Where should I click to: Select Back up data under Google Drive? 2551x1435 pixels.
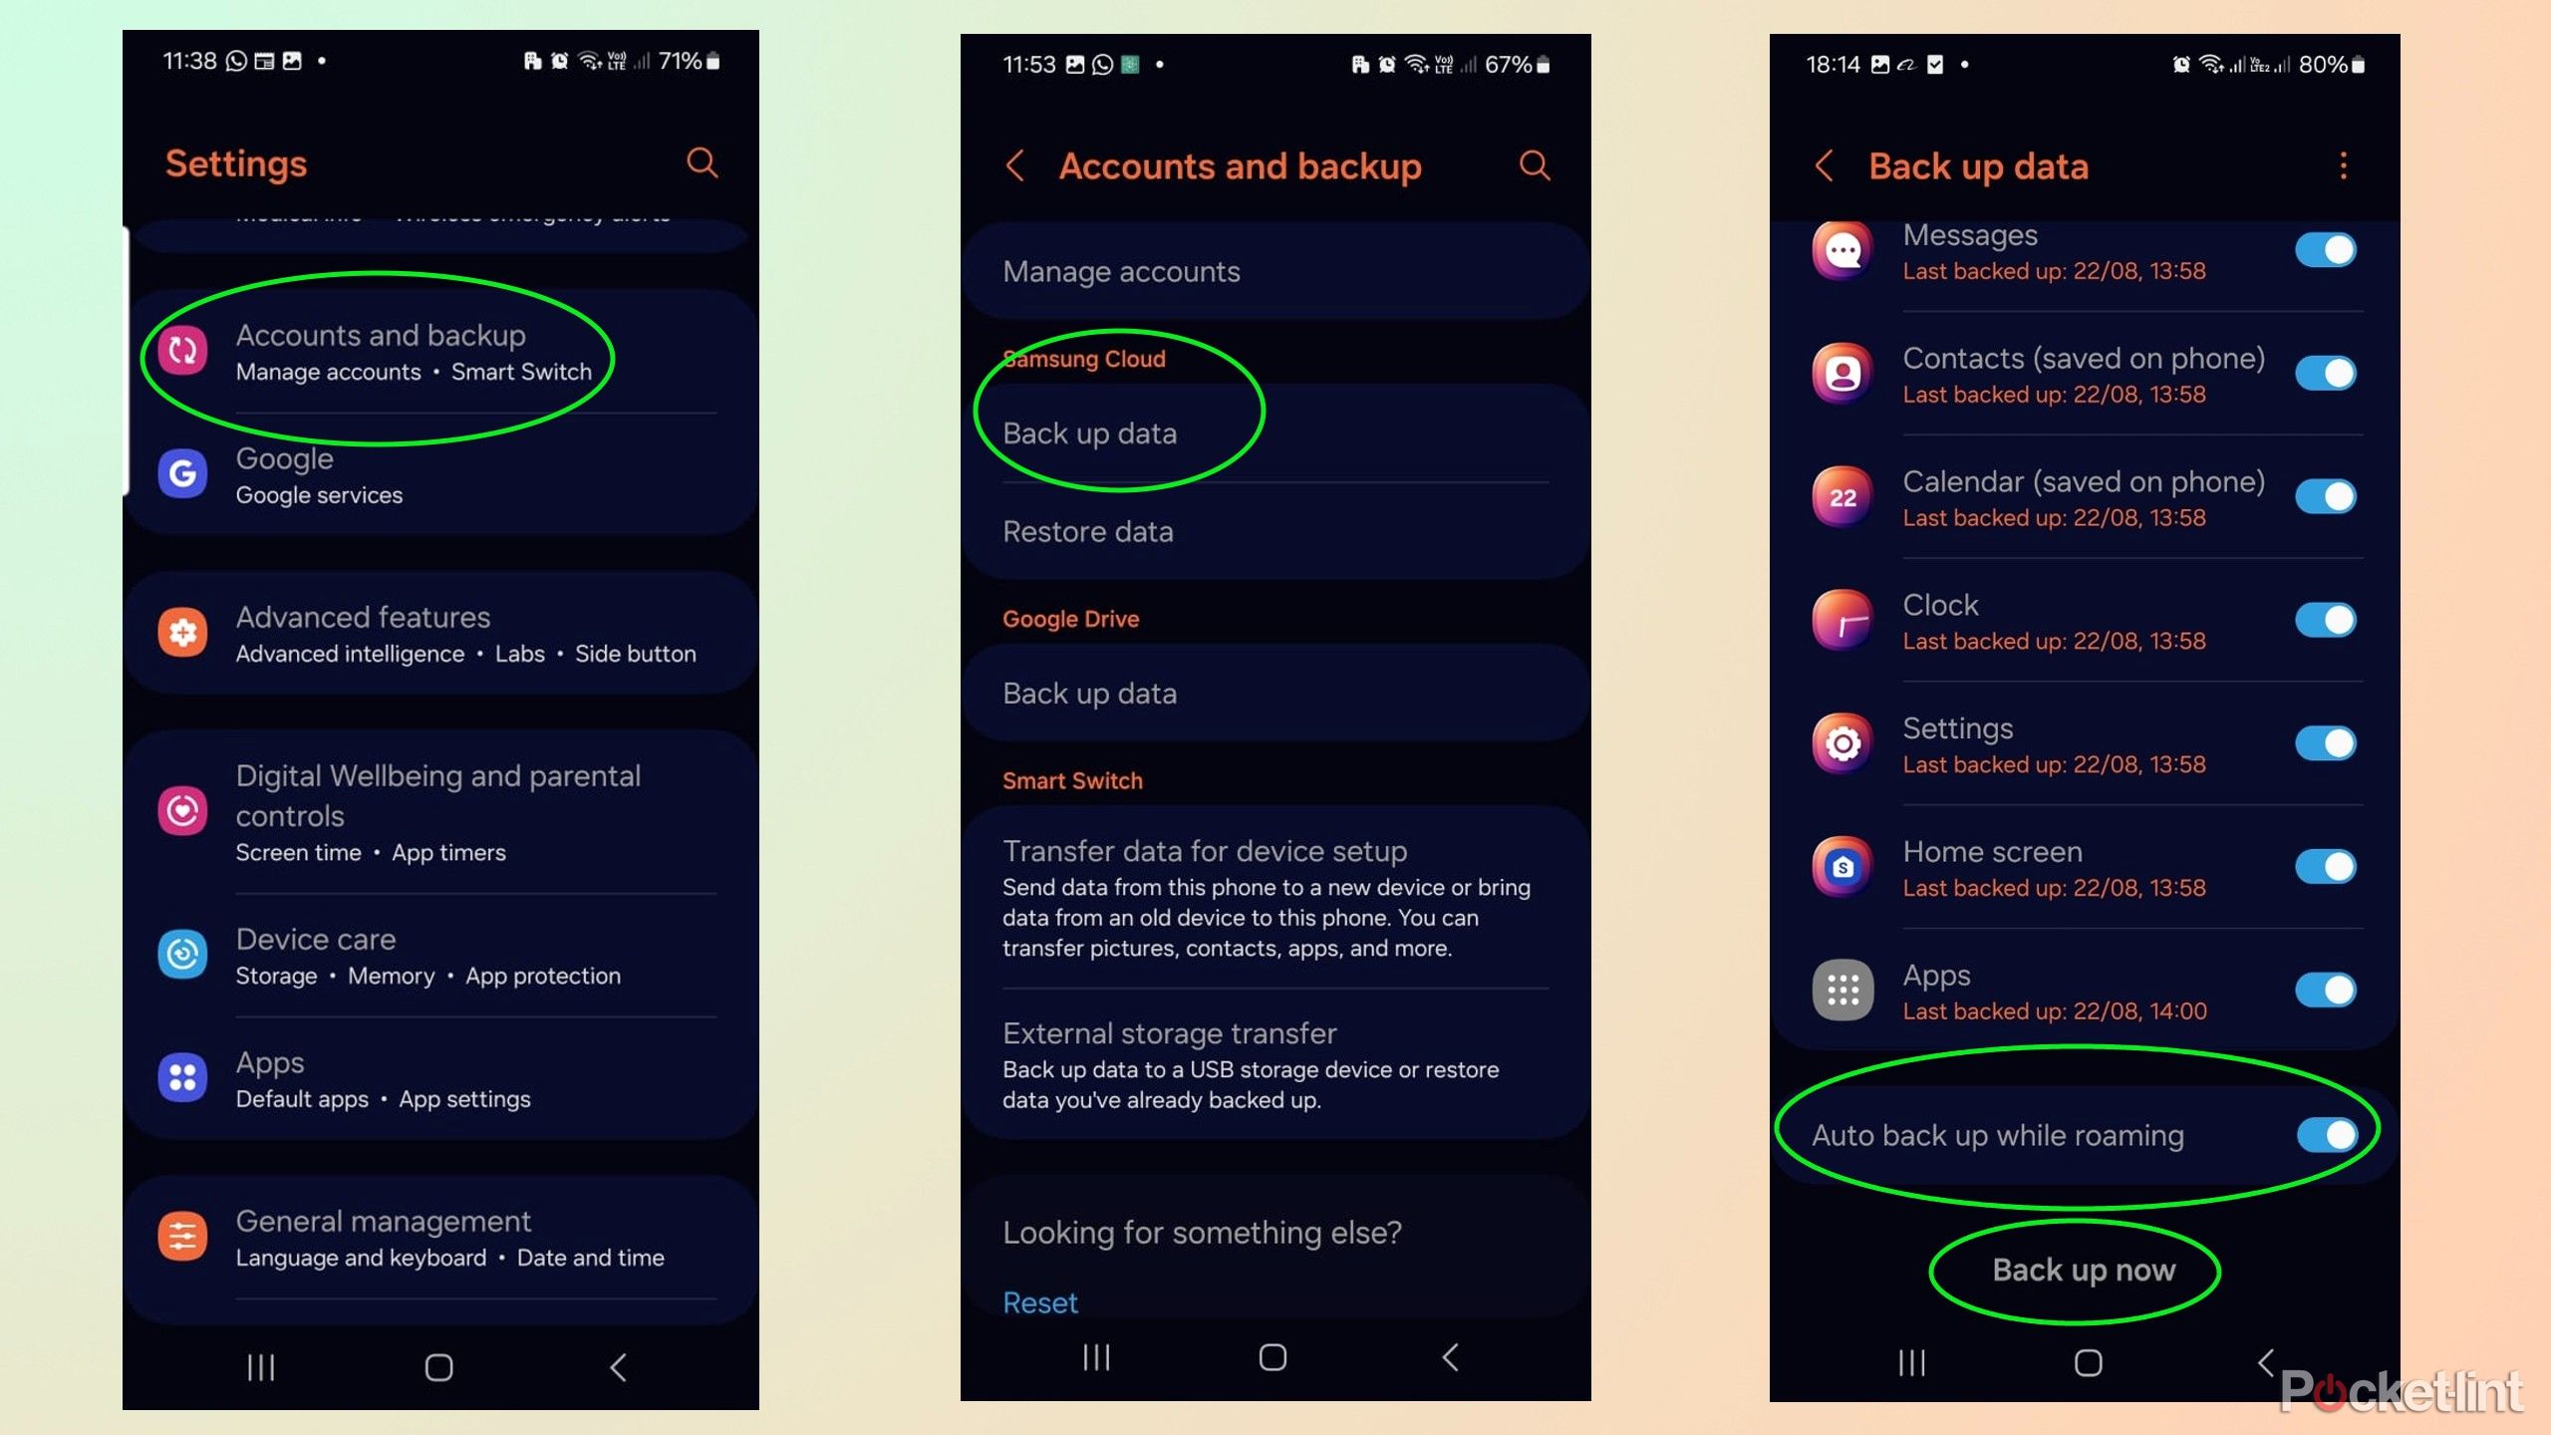[1088, 693]
